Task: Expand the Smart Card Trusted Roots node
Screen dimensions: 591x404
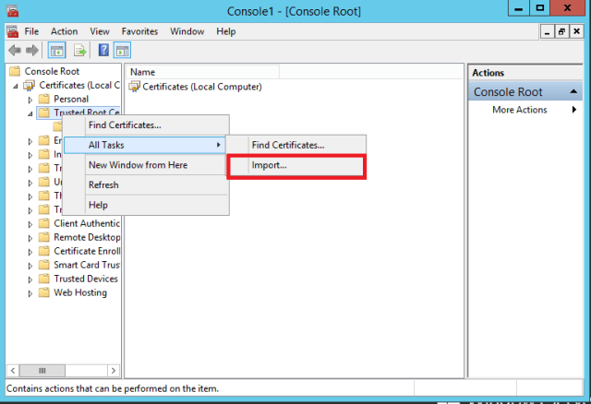Action: tap(30, 266)
